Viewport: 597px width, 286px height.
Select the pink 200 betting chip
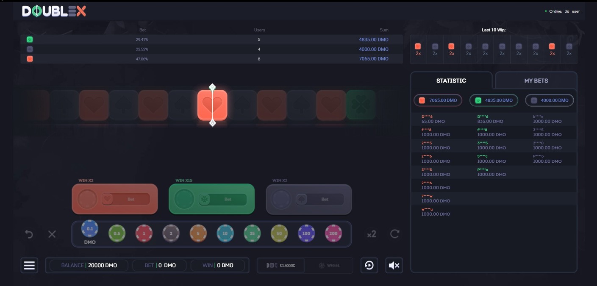(x=333, y=233)
